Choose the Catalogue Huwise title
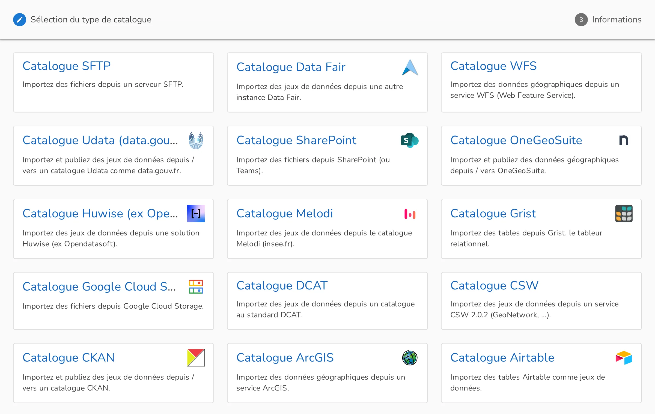Image resolution: width=655 pixels, height=414 pixels. (x=100, y=213)
